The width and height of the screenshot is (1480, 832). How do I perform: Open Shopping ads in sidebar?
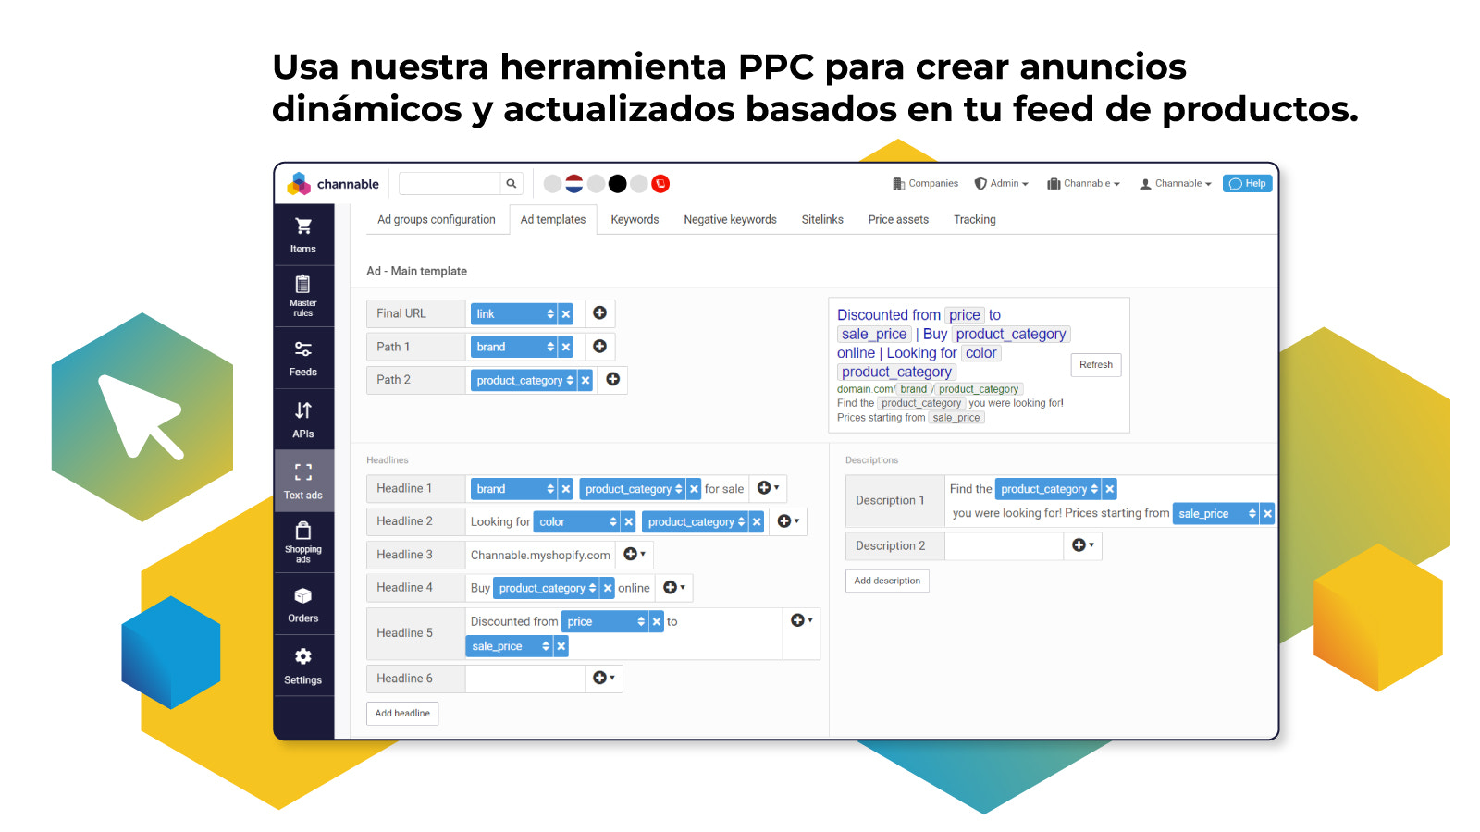click(x=303, y=542)
